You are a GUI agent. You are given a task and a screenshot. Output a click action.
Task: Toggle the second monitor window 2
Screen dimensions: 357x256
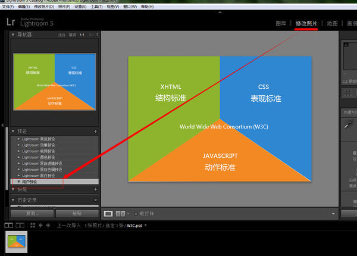point(20,226)
